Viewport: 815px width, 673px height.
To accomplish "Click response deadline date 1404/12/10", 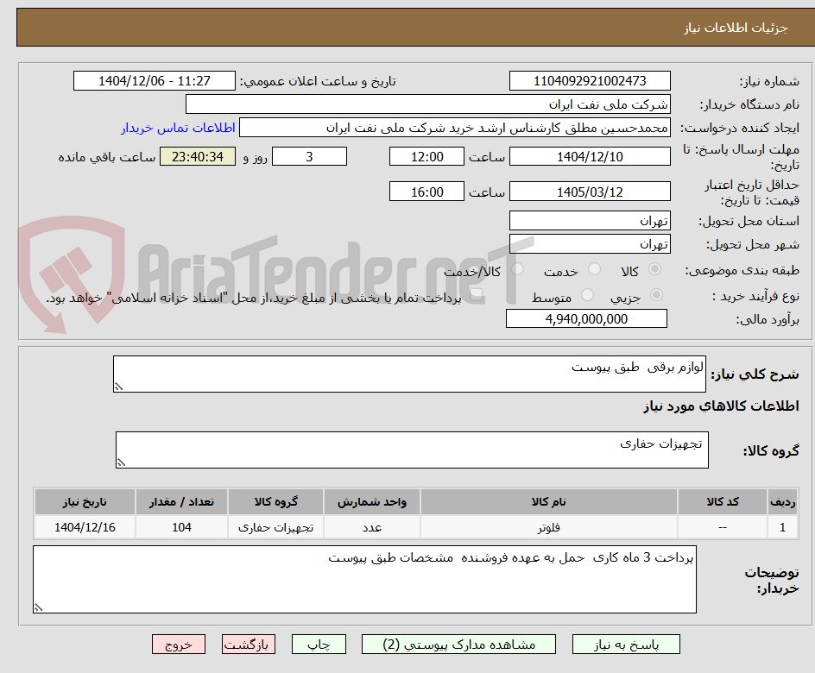I will tap(590, 156).
